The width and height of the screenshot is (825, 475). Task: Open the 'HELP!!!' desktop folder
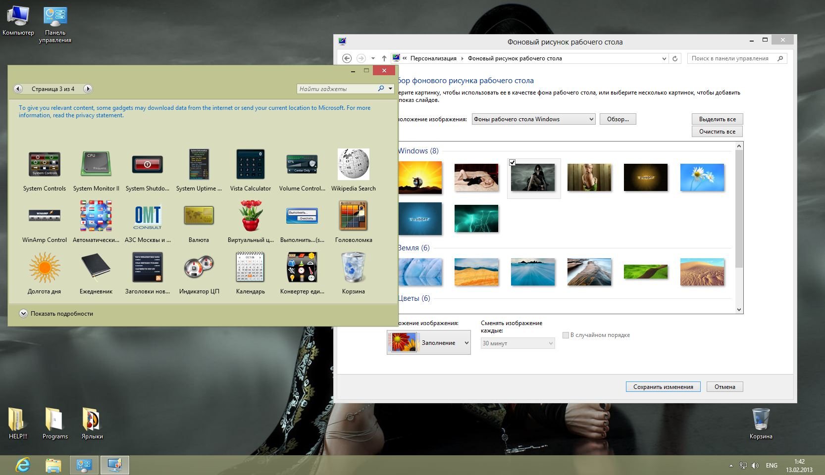pos(18,424)
